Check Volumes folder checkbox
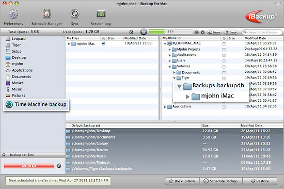The image size is (284, 189). click(224, 67)
